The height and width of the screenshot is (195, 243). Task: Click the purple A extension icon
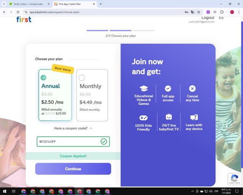208,12
